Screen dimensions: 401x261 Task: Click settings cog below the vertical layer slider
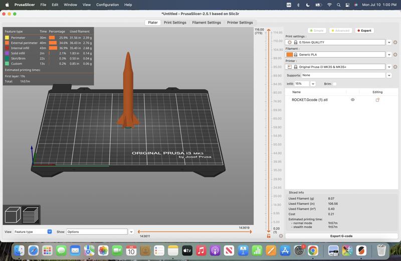click(281, 236)
